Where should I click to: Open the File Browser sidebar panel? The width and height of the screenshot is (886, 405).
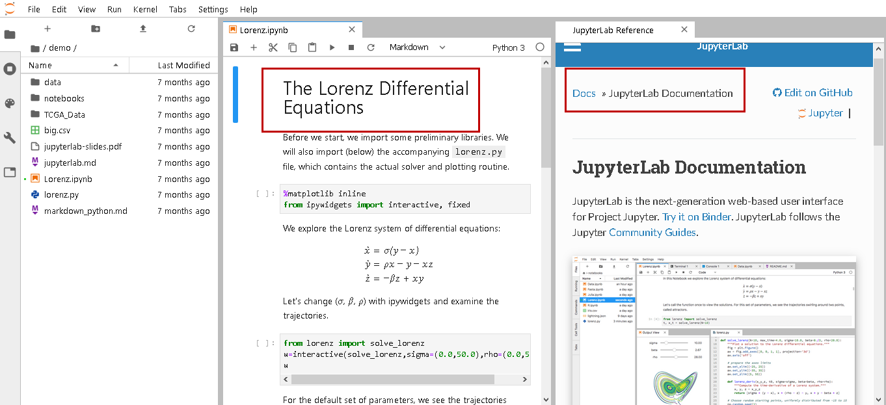coord(10,34)
